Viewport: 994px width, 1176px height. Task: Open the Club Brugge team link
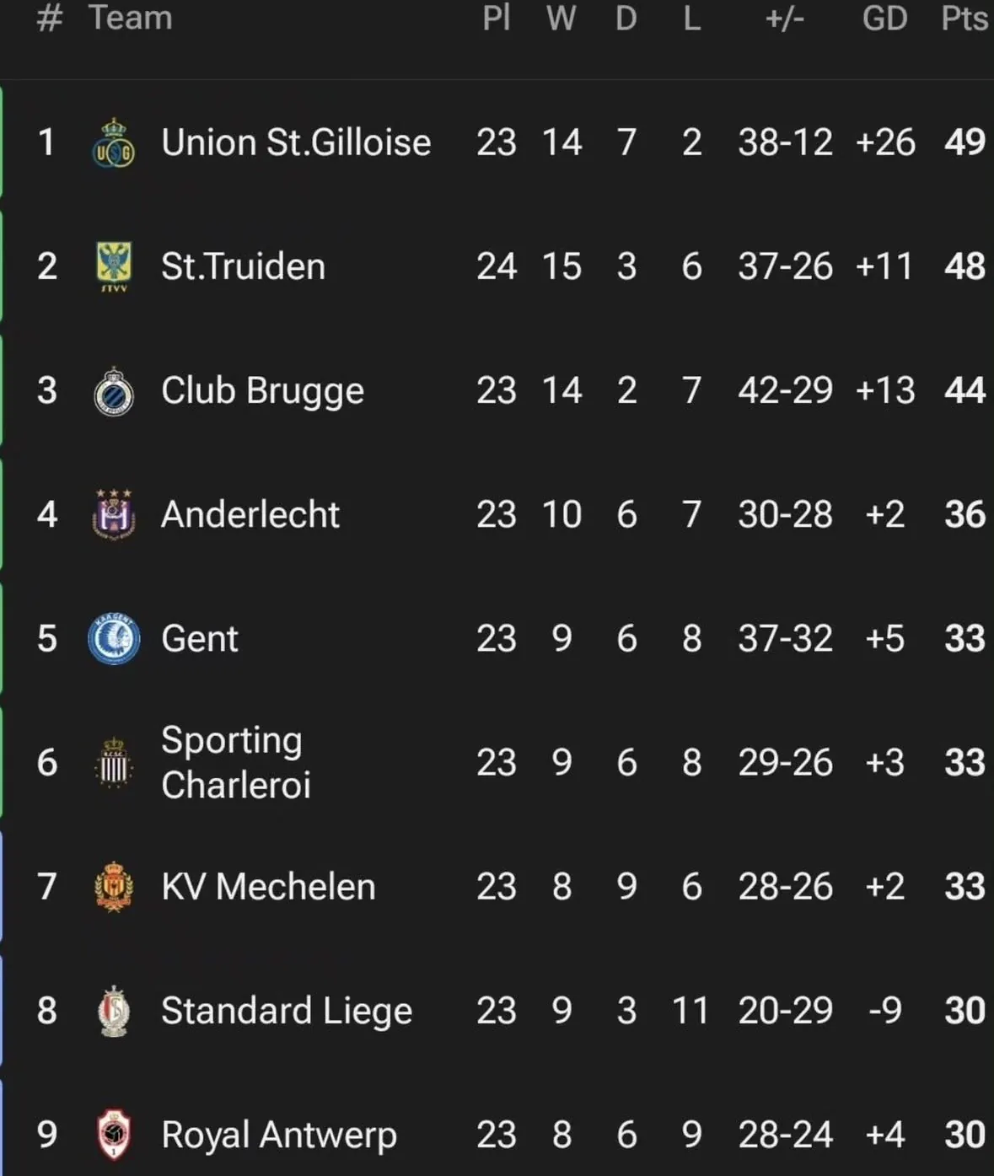(x=262, y=391)
